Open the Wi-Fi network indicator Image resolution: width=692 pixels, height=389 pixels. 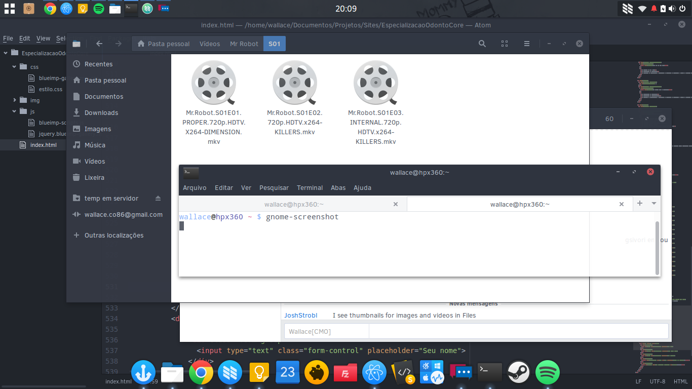point(642,9)
